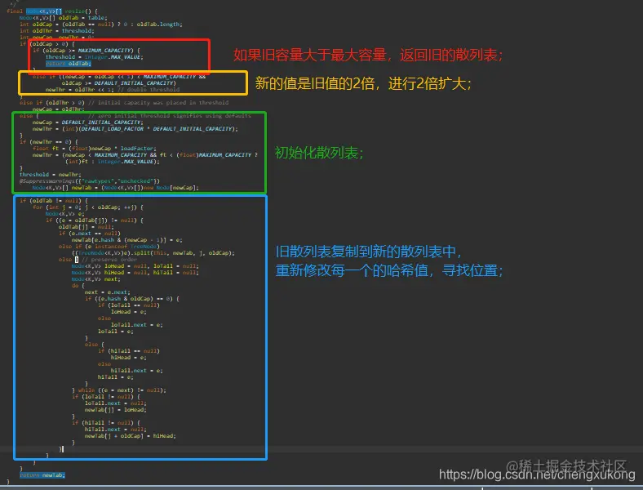Click the line "if ((e = oldTab[j]) != null) {"
The height and width of the screenshot is (490, 643).
[95, 220]
